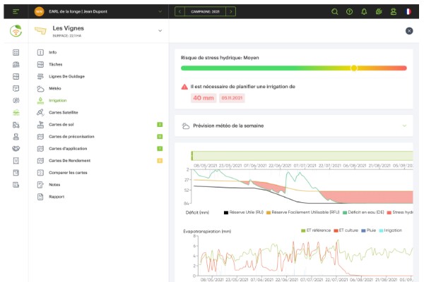424x282 pixels.
Task: Click the Rapport document icon
Action: pyautogui.click(x=40, y=197)
